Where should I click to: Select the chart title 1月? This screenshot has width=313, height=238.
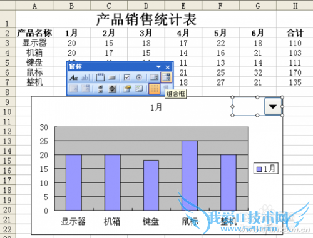156,107
